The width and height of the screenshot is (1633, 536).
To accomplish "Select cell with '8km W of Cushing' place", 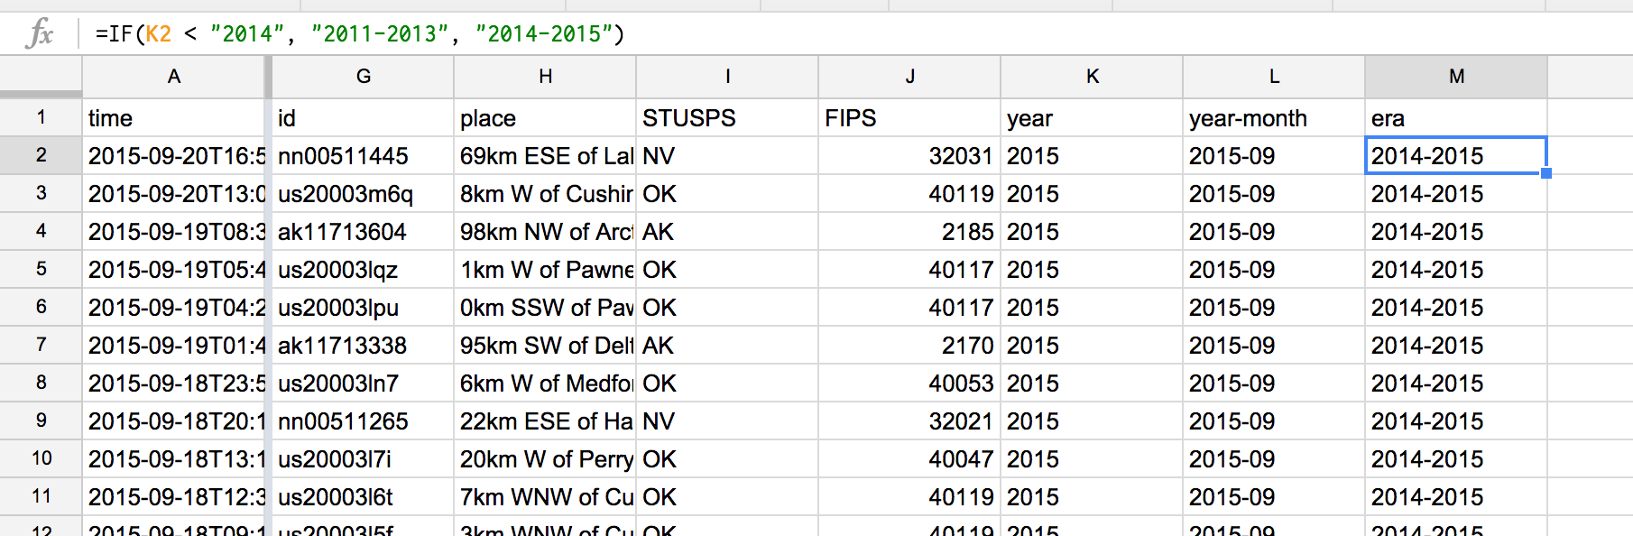I will click(545, 194).
